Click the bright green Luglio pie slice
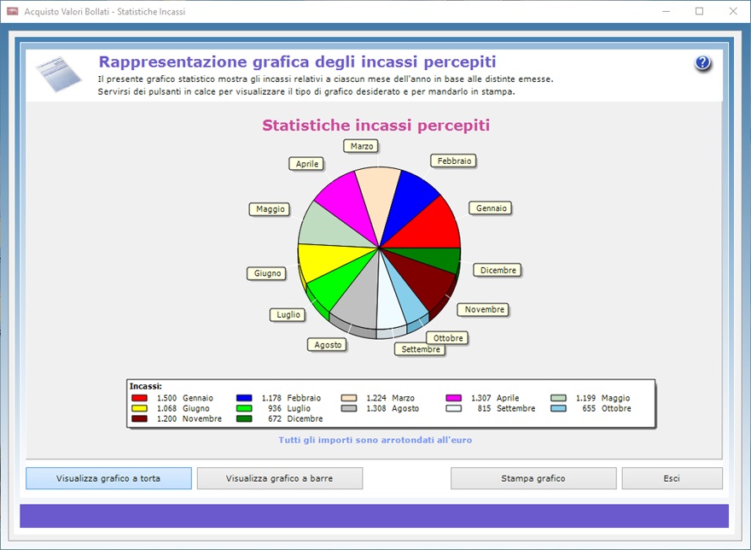 (340, 285)
